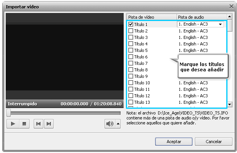
Task: Check the Título 13 checkbox
Action: (131, 102)
